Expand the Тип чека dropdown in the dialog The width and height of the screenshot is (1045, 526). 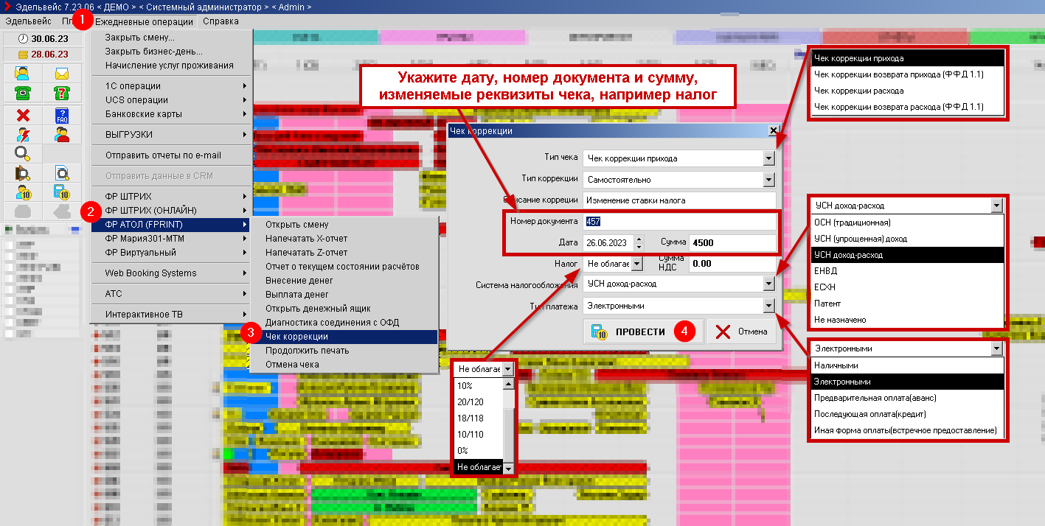[x=769, y=158]
